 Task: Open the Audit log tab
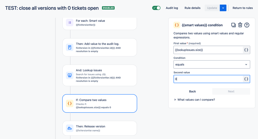(x=172, y=8)
